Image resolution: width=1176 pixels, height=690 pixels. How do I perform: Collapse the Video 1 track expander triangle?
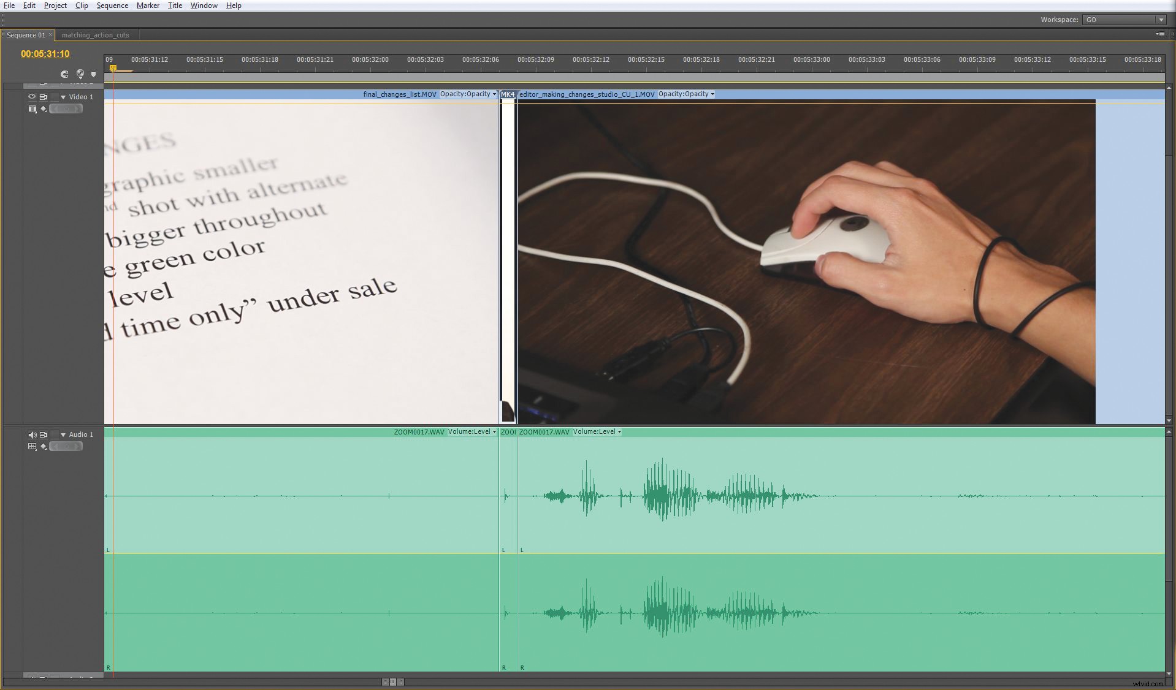(63, 97)
